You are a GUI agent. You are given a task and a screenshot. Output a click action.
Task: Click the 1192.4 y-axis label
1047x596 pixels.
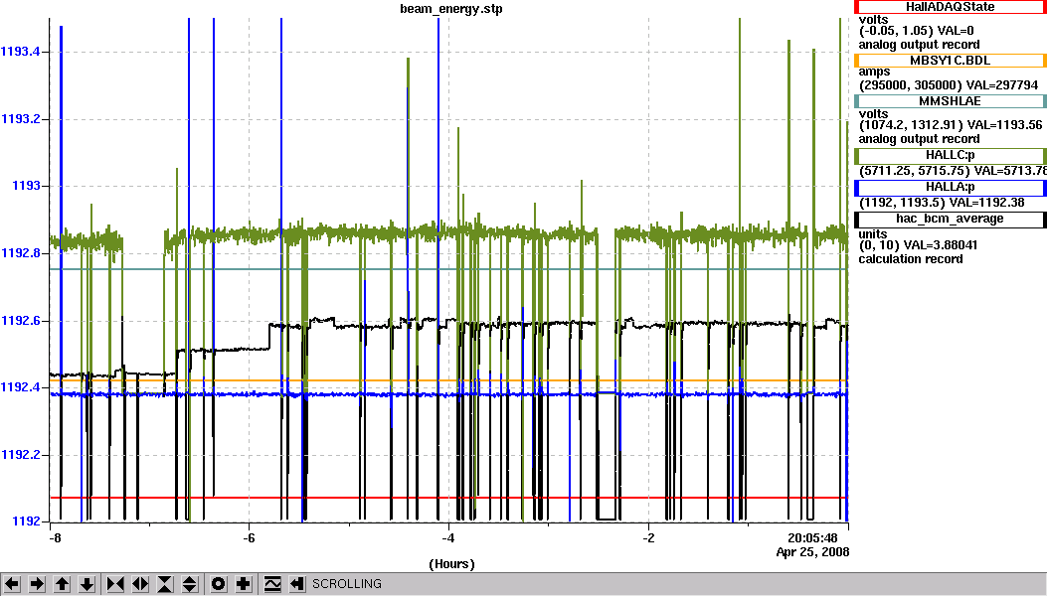point(20,387)
